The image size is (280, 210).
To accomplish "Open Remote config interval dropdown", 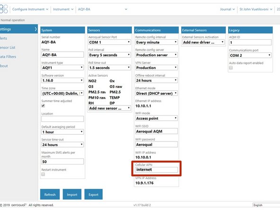I will point(157,42).
